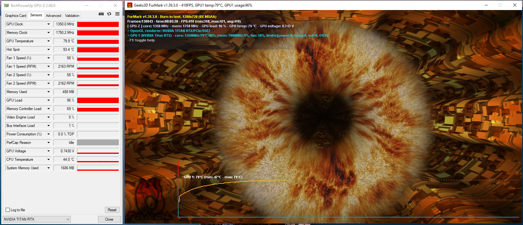Click the GPU Clock red graph bar
This screenshot has height=225, width=523.
pos(98,24)
